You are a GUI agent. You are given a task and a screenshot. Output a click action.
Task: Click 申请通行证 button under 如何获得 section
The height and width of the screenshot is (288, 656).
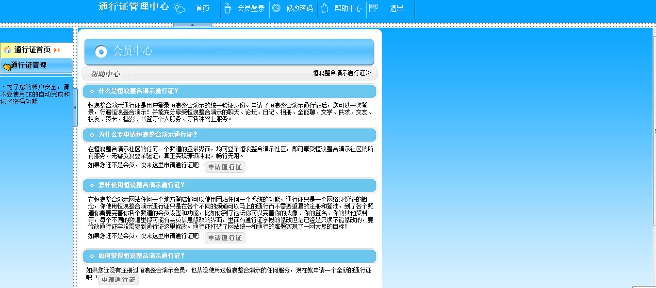point(118,280)
